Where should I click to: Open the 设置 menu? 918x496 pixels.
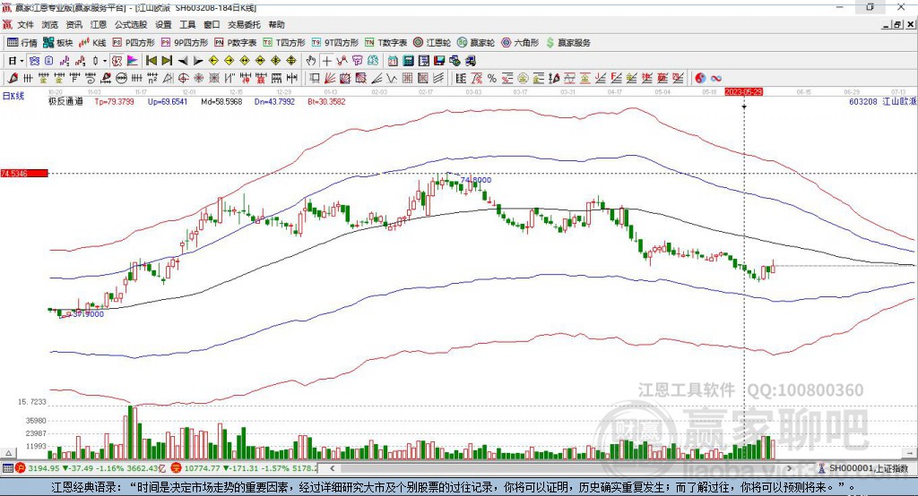[163, 24]
